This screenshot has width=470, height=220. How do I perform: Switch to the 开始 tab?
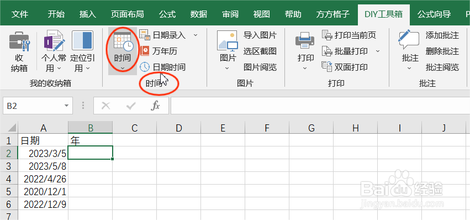point(56,14)
